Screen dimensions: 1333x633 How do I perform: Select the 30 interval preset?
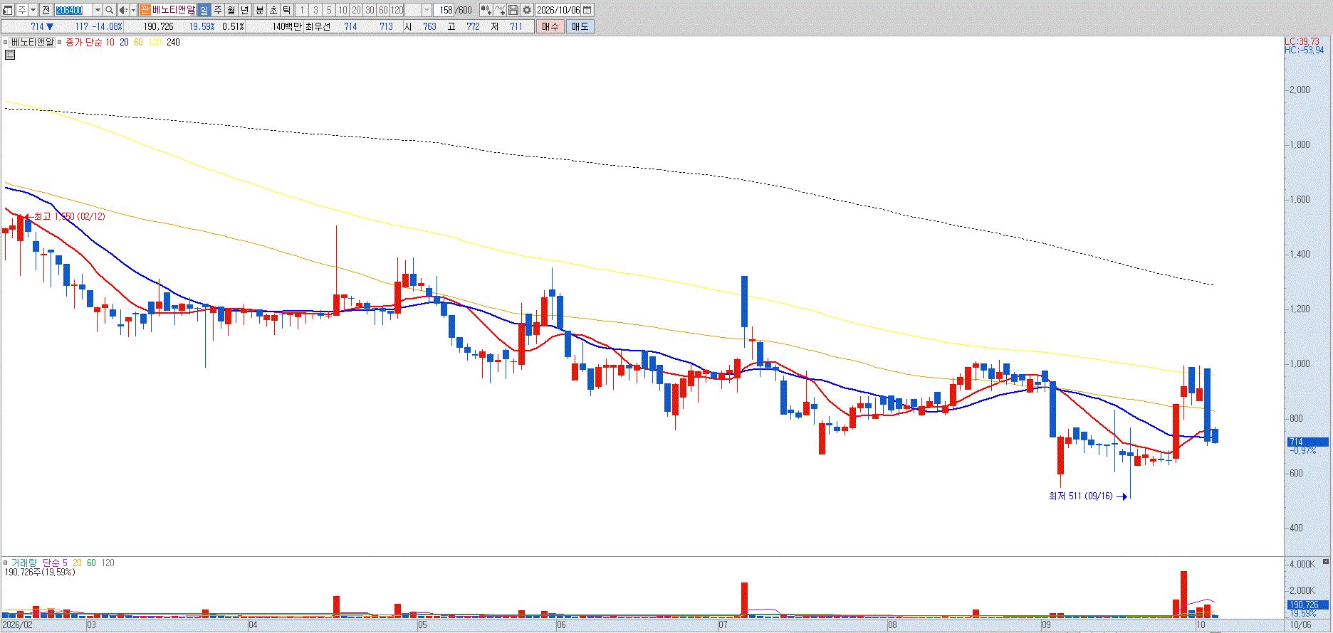(370, 10)
